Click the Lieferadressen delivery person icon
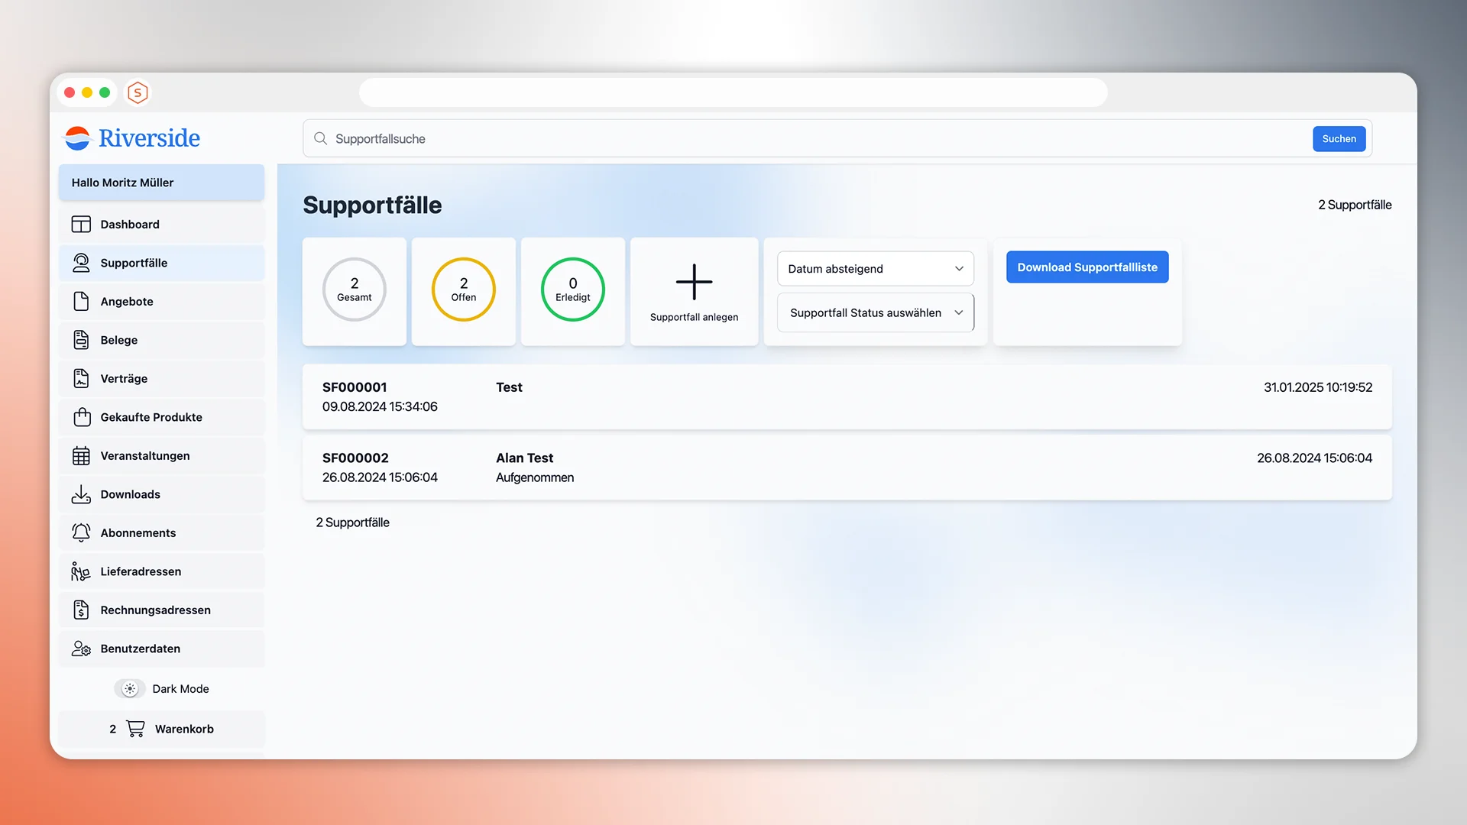 click(80, 571)
